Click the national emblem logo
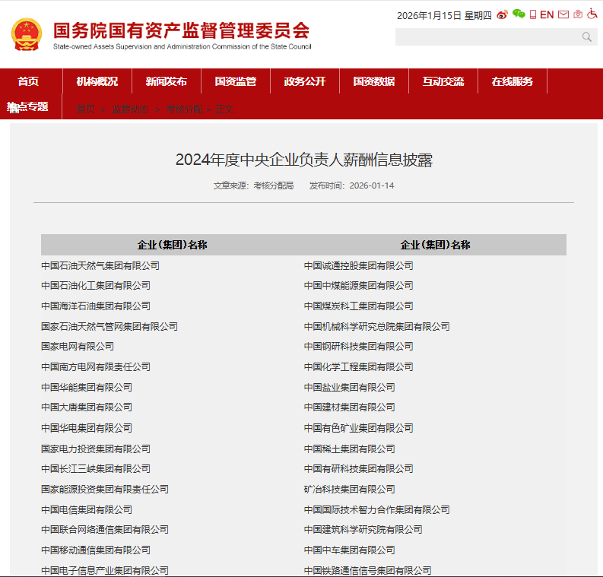The image size is (603, 577). [x=27, y=34]
